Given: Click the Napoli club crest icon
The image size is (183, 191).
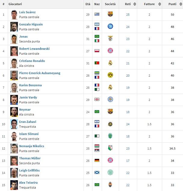Looking at the screenshot, I should point(110,26).
